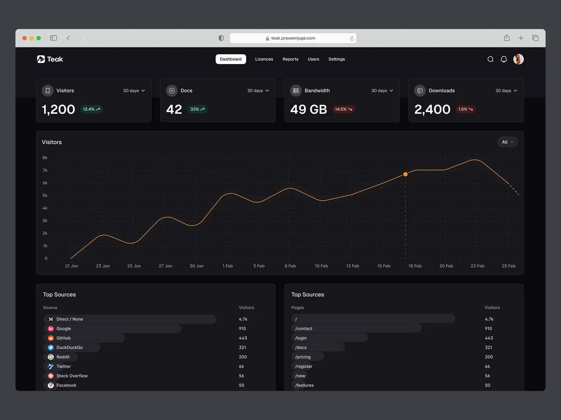The height and width of the screenshot is (420, 561).
Task: Click the teak.praveenjuge.com address bar
Action: (293, 38)
